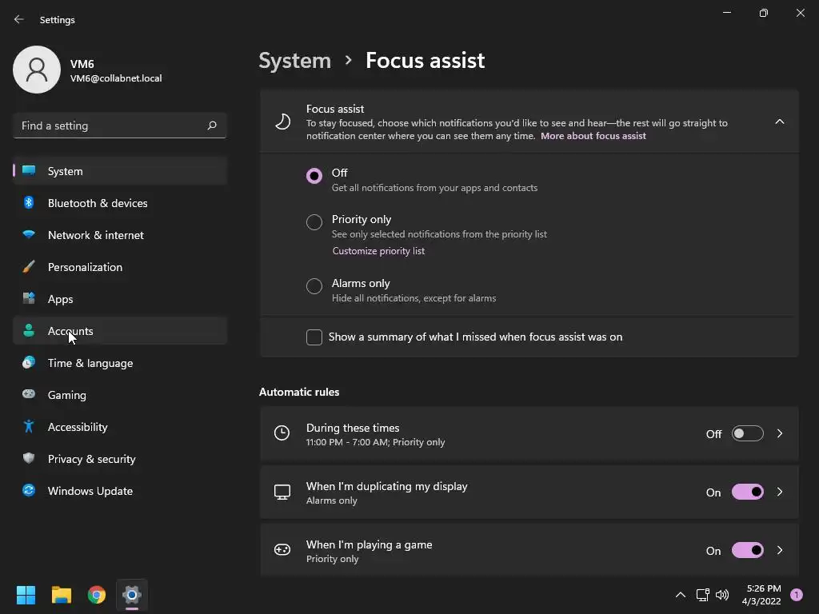The image size is (819, 614).
Task: Open the Windows Update section
Action: click(90, 491)
